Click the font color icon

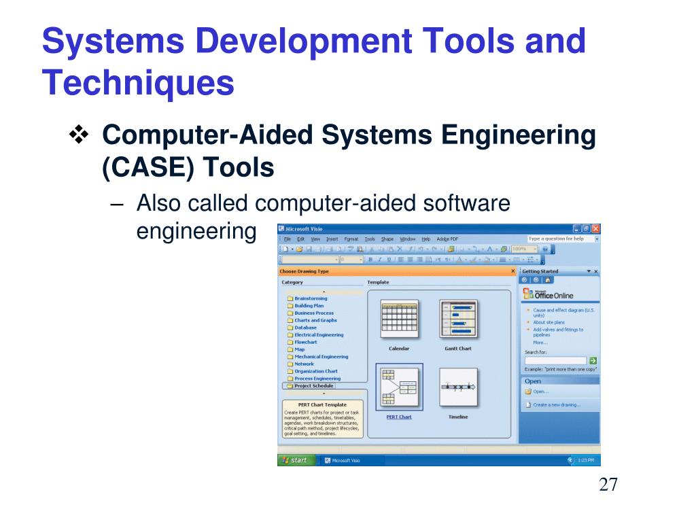459,259
